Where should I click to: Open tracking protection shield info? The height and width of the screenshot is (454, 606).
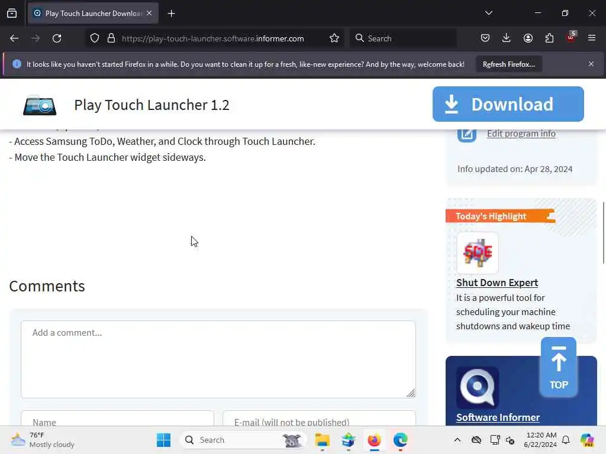[95, 38]
